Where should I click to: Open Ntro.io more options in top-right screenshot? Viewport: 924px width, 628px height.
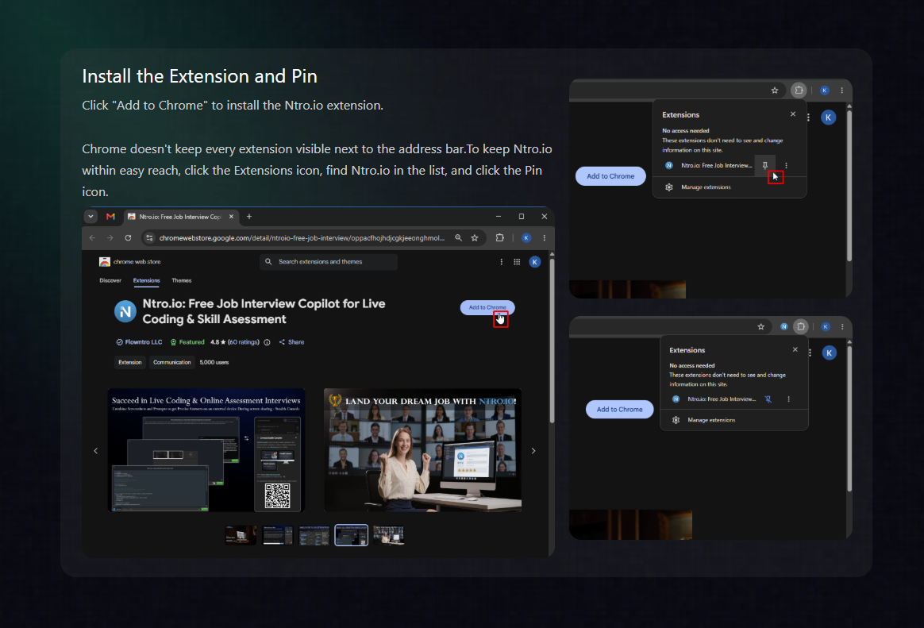click(786, 166)
